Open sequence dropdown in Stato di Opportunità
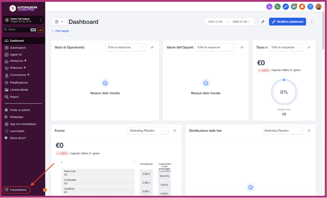 tap(126, 47)
